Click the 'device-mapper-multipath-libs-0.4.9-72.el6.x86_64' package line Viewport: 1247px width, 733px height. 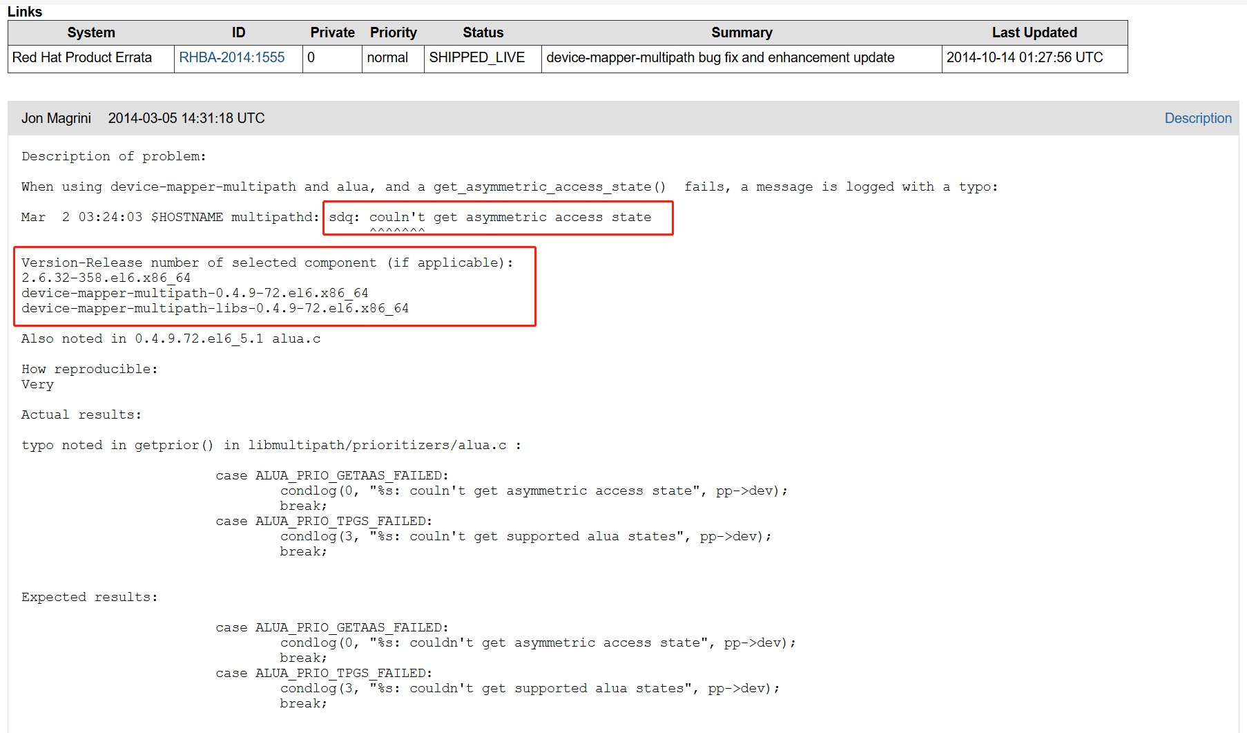tap(215, 309)
